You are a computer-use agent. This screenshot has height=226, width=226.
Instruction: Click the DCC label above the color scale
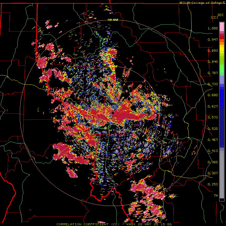pos(220,15)
